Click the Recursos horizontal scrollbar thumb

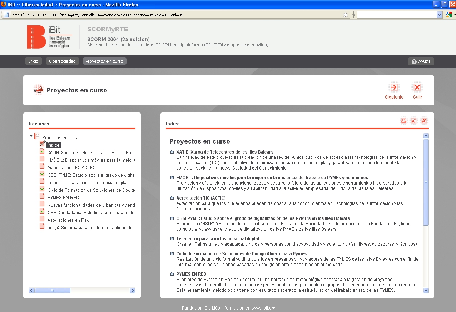(x=53, y=291)
